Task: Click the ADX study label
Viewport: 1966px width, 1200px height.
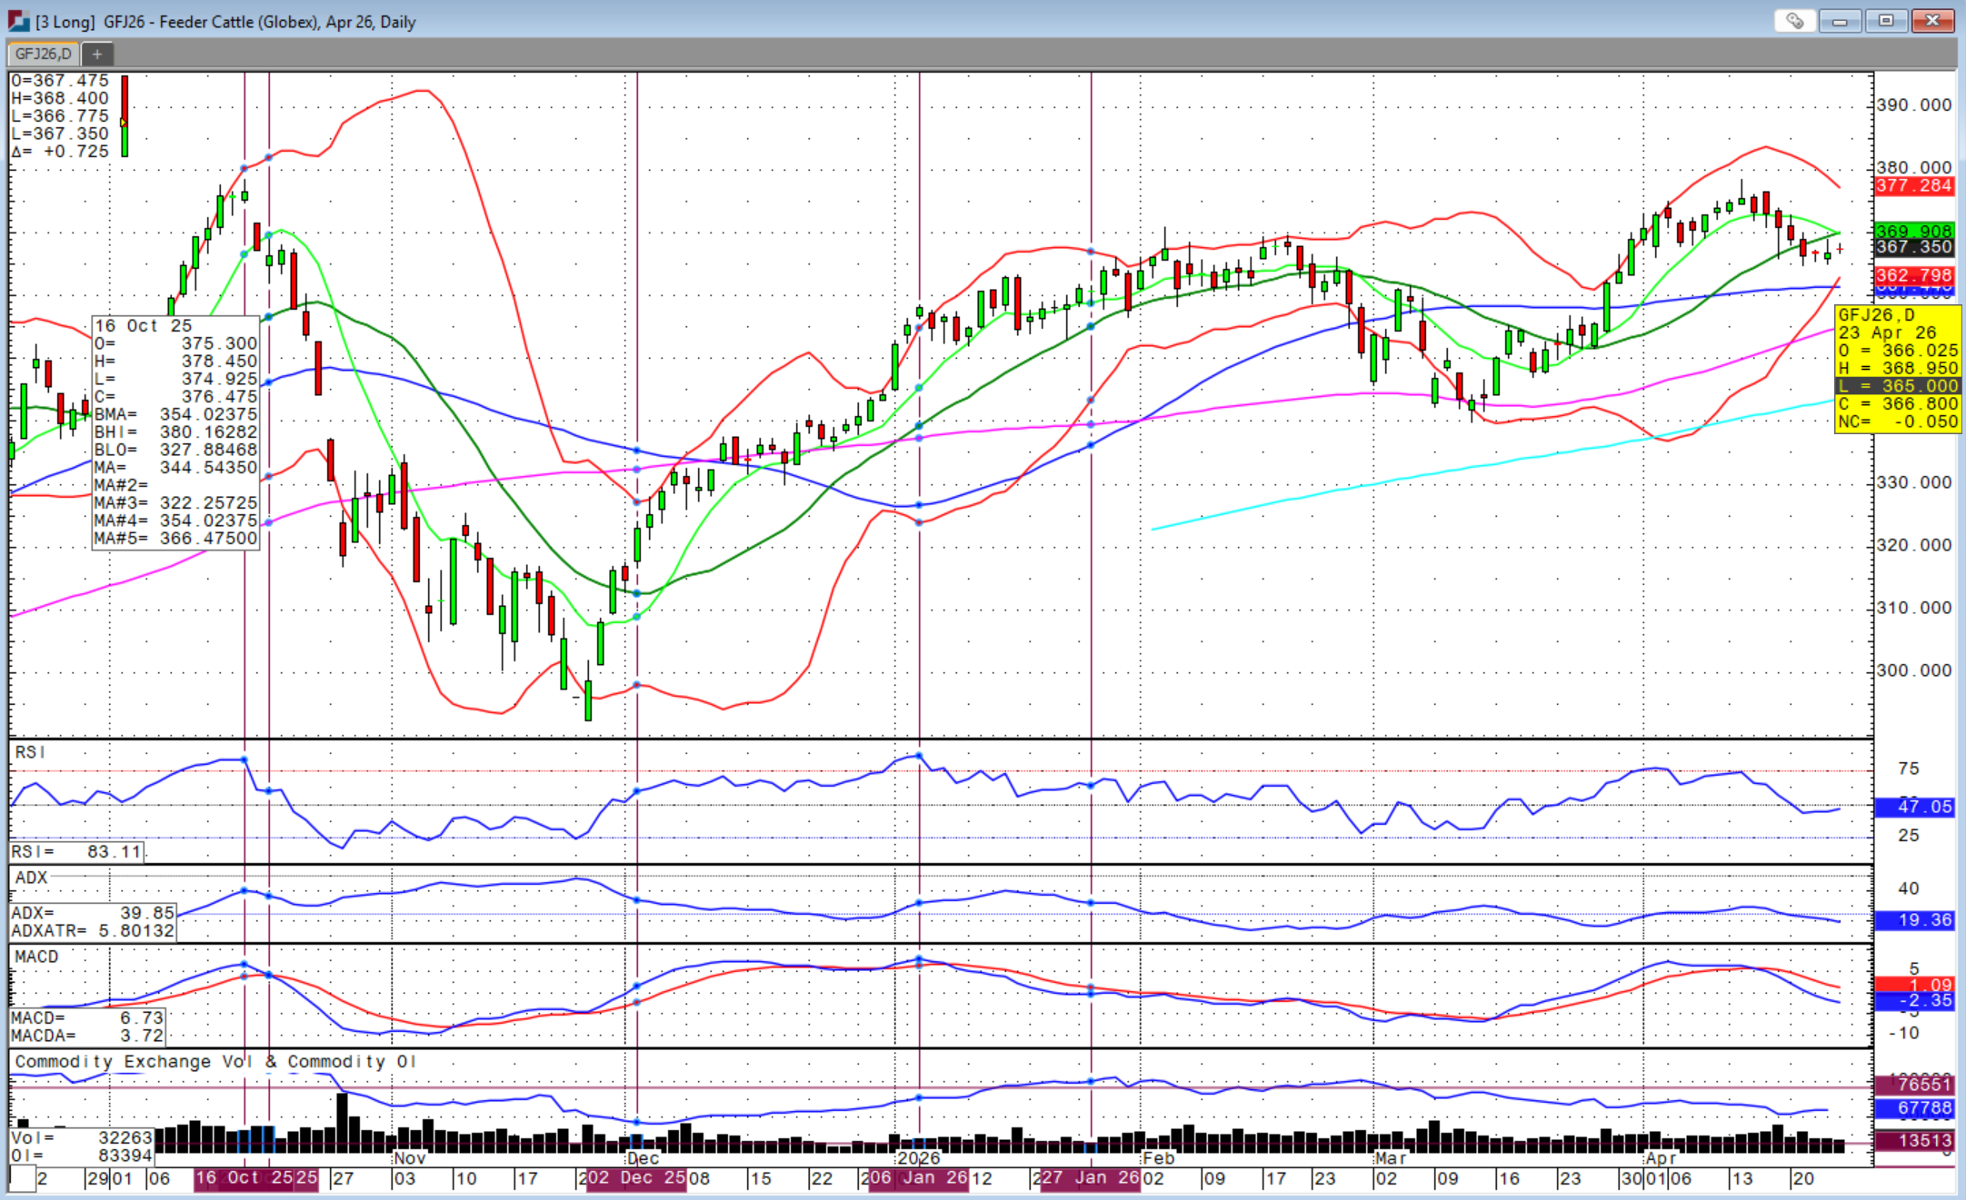Action: 31,878
